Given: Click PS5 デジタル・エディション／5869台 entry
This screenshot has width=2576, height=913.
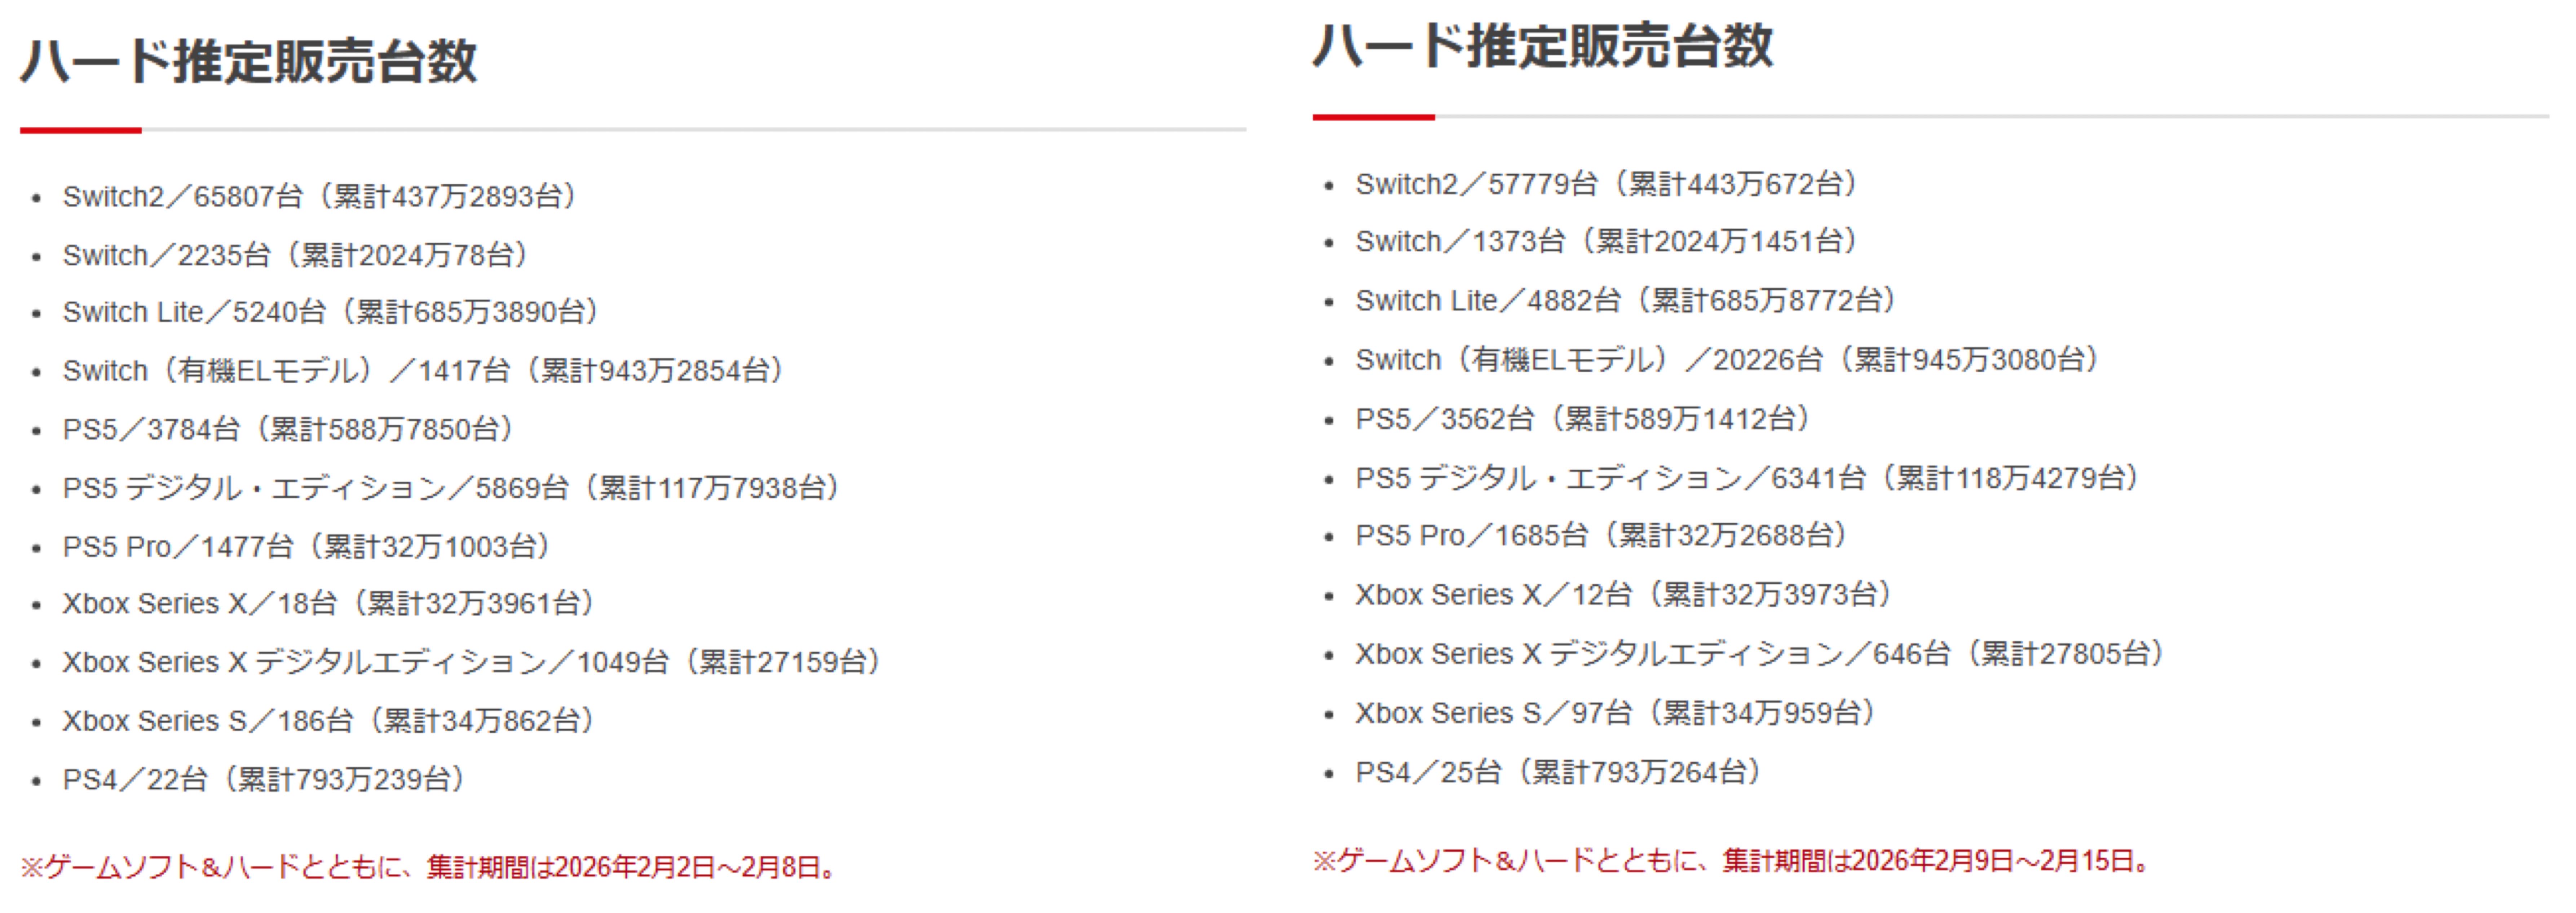Looking at the screenshot, I should [x=451, y=488].
